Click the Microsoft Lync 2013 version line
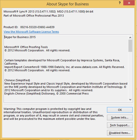Image resolution: width=137 pixels, height=140 pixels. click(x=49, y=11)
